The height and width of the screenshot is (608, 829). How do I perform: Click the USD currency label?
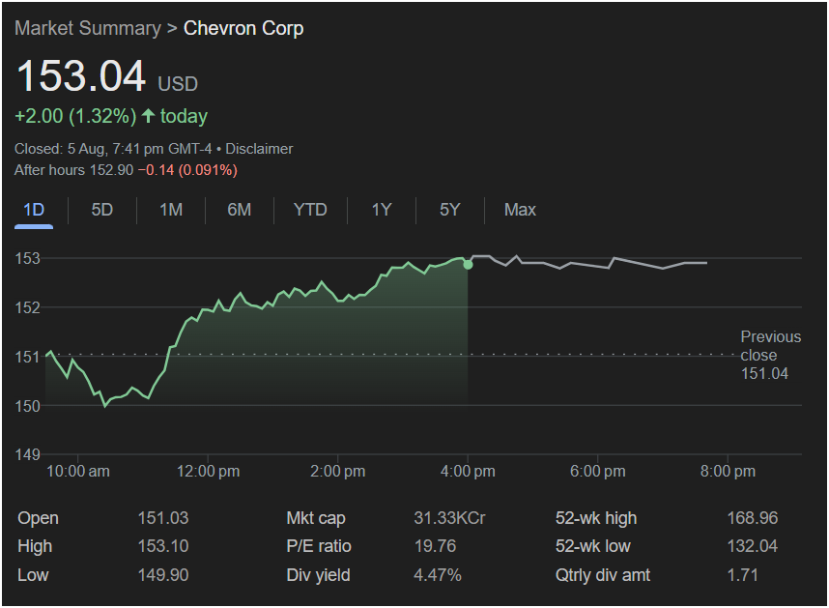178,84
